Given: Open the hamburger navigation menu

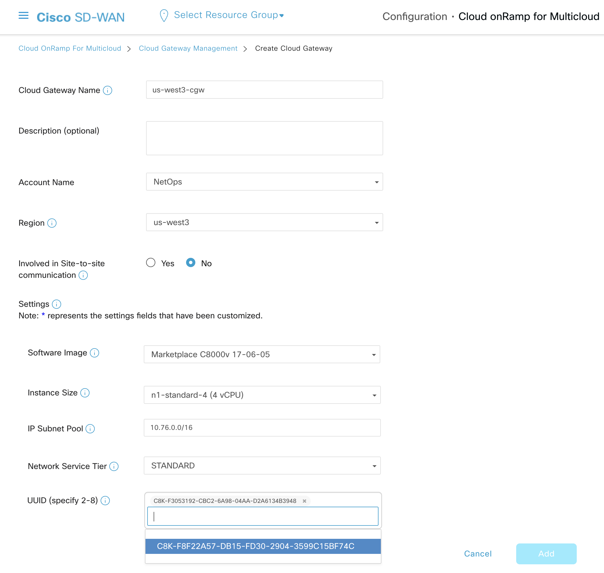Looking at the screenshot, I should [x=23, y=16].
